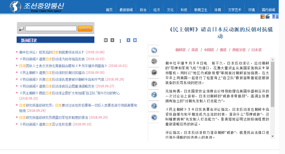Switch article to 朝鲜语 language
The width and height of the screenshot is (285, 154).
pos(180,50)
